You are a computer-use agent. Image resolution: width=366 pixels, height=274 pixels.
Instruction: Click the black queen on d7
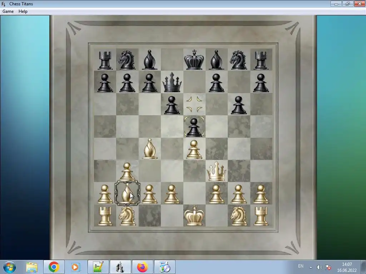(x=172, y=82)
